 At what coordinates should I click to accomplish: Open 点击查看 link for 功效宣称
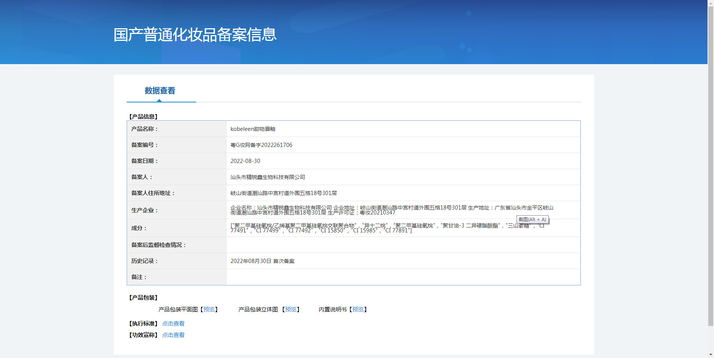pyautogui.click(x=173, y=335)
